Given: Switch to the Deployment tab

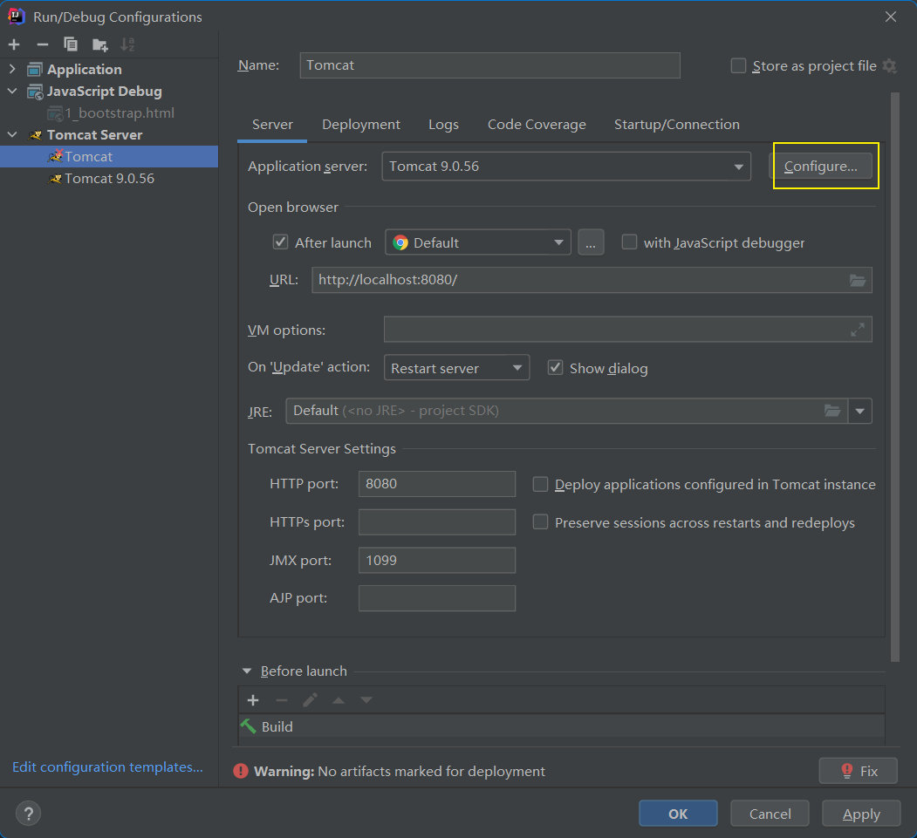Looking at the screenshot, I should pyautogui.click(x=361, y=125).
